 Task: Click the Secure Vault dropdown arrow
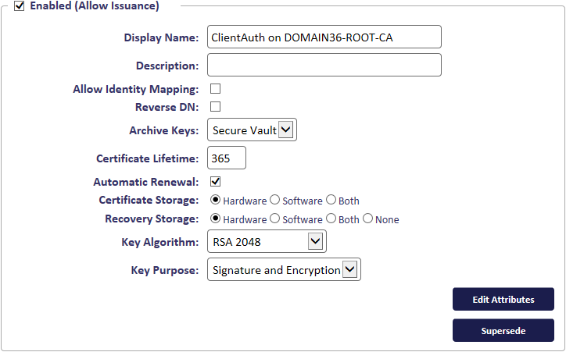(x=286, y=130)
